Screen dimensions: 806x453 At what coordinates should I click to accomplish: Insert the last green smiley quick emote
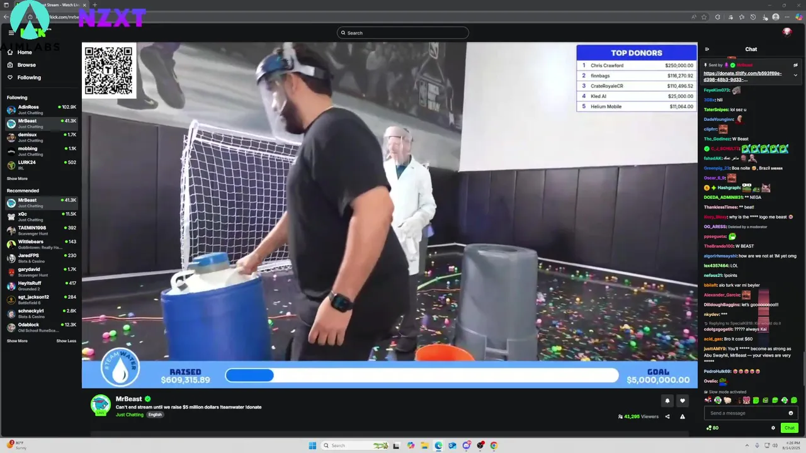pos(794,400)
